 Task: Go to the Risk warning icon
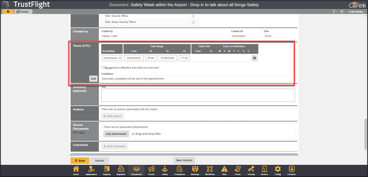click(x=224, y=170)
